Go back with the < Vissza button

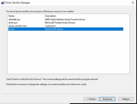(91, 99)
